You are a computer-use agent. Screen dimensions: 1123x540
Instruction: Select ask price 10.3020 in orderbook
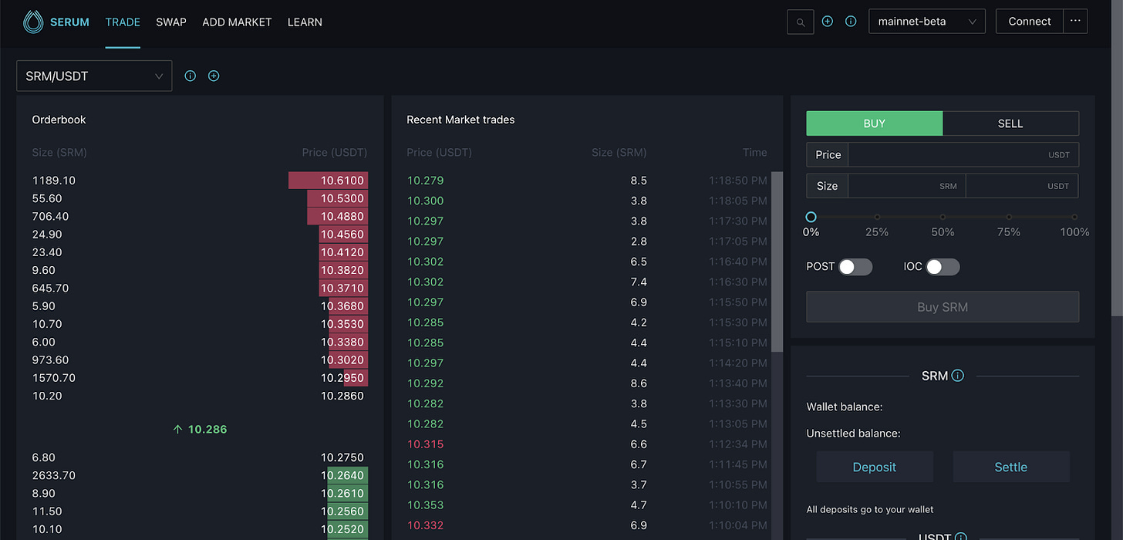[342, 359]
